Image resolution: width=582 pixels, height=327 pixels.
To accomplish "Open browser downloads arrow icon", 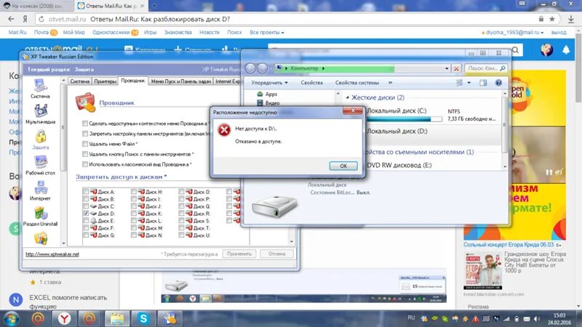I will (x=571, y=19).
